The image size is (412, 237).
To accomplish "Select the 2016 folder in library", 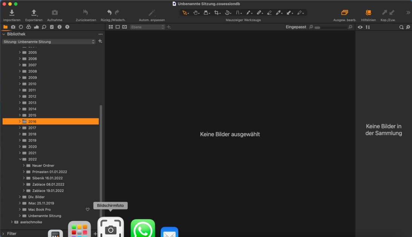I will pyautogui.click(x=32, y=122).
